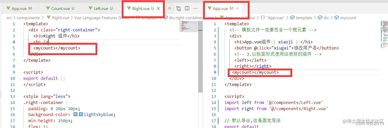Click comment '默认导出,这是固定写法'
The image size is (388, 128).
pos(253,121)
